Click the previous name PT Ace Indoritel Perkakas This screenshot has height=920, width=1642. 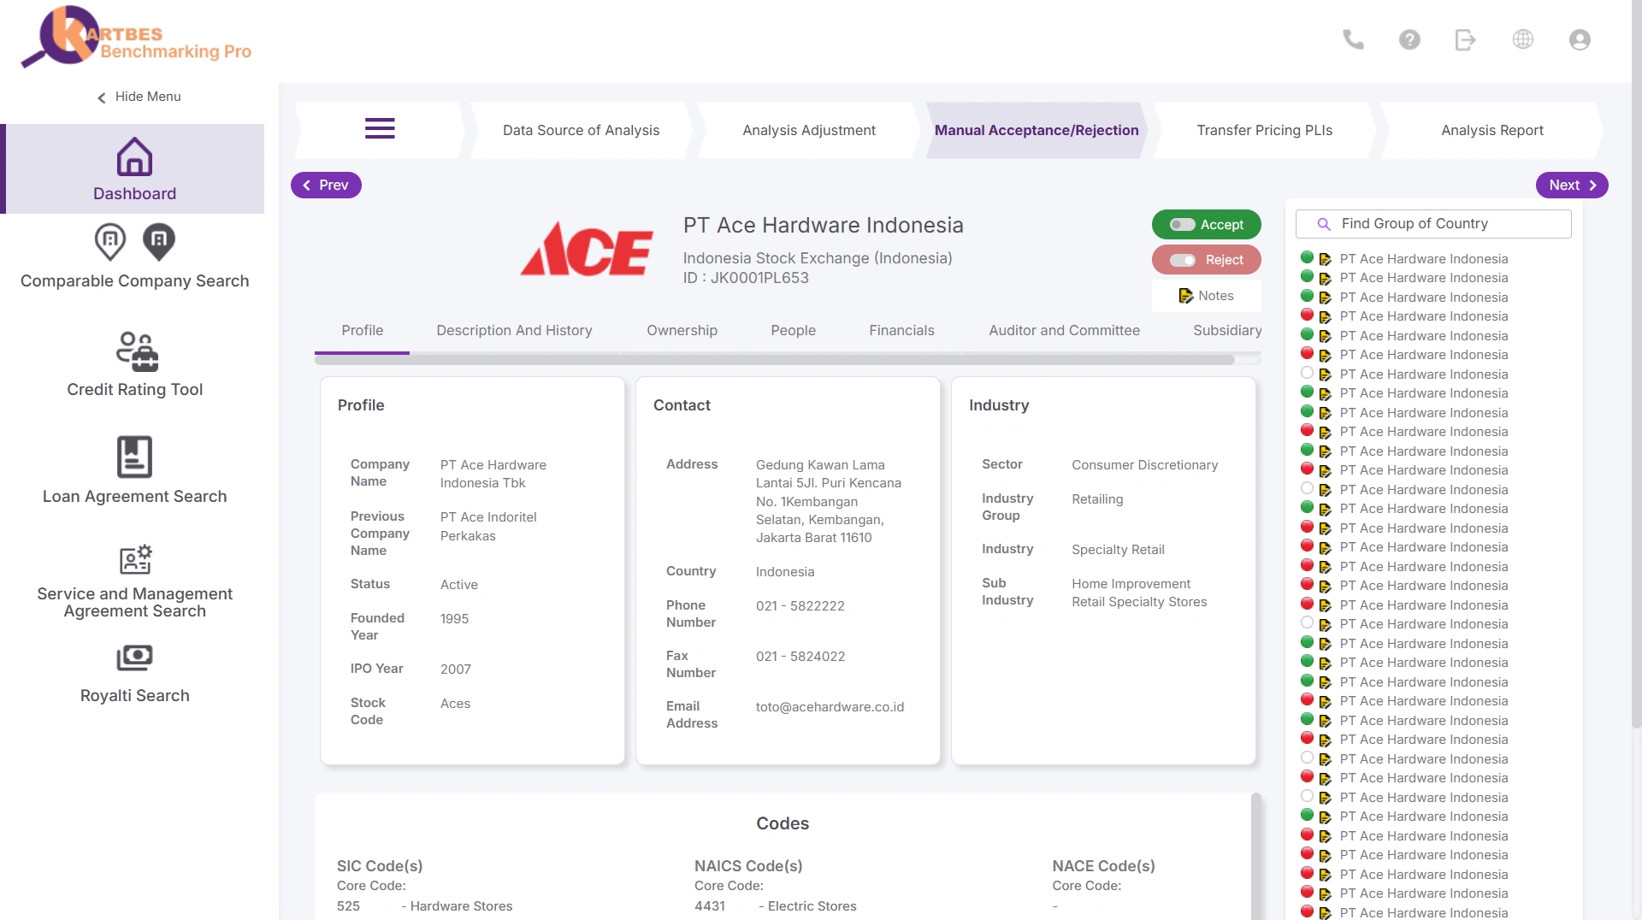coord(488,527)
